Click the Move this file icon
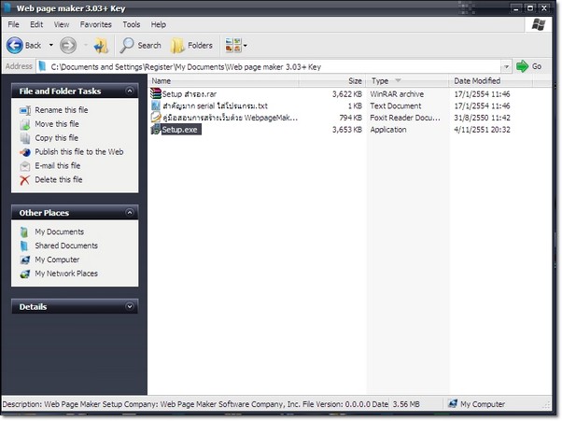 (25, 124)
